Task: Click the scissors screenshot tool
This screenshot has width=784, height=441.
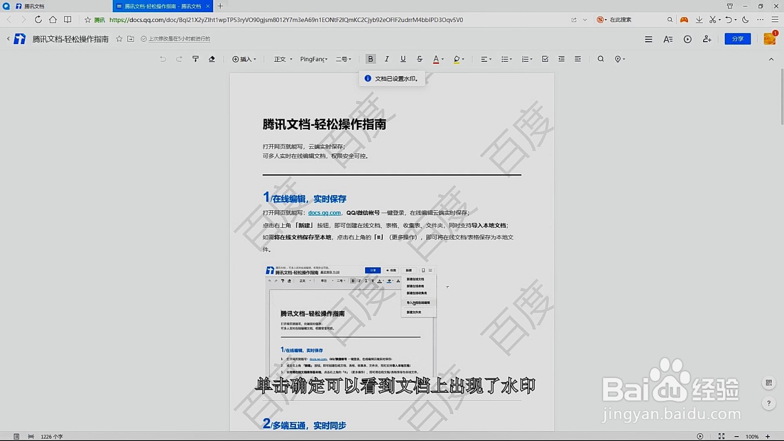Action: click(713, 20)
